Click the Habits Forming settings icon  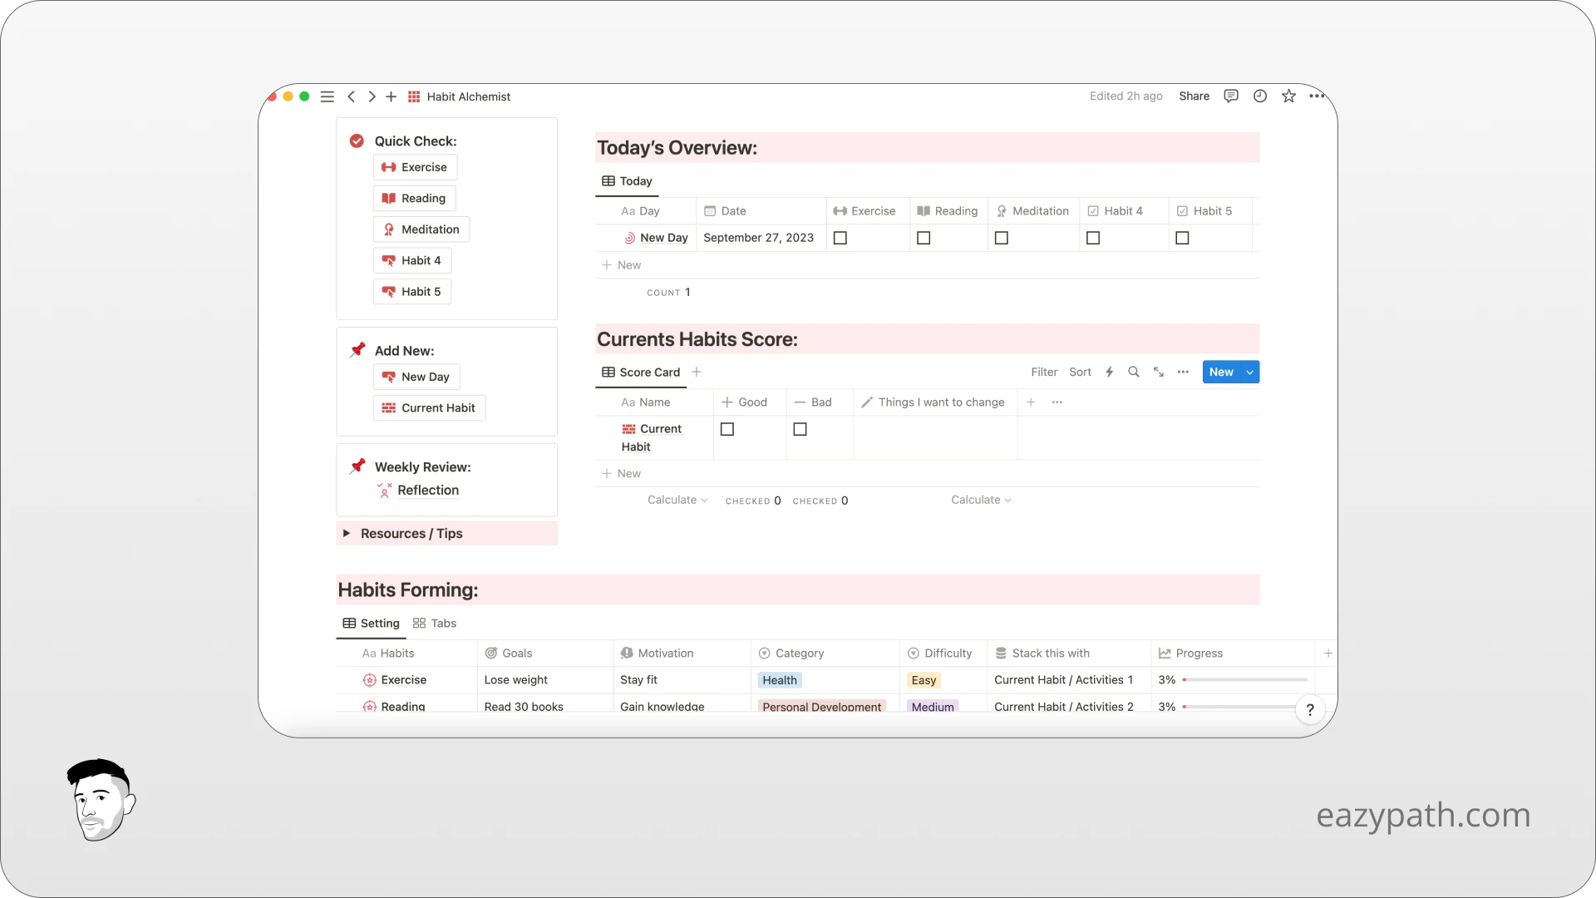coord(348,623)
